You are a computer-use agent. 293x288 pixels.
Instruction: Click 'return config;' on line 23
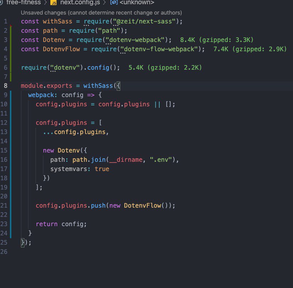click(x=61, y=224)
